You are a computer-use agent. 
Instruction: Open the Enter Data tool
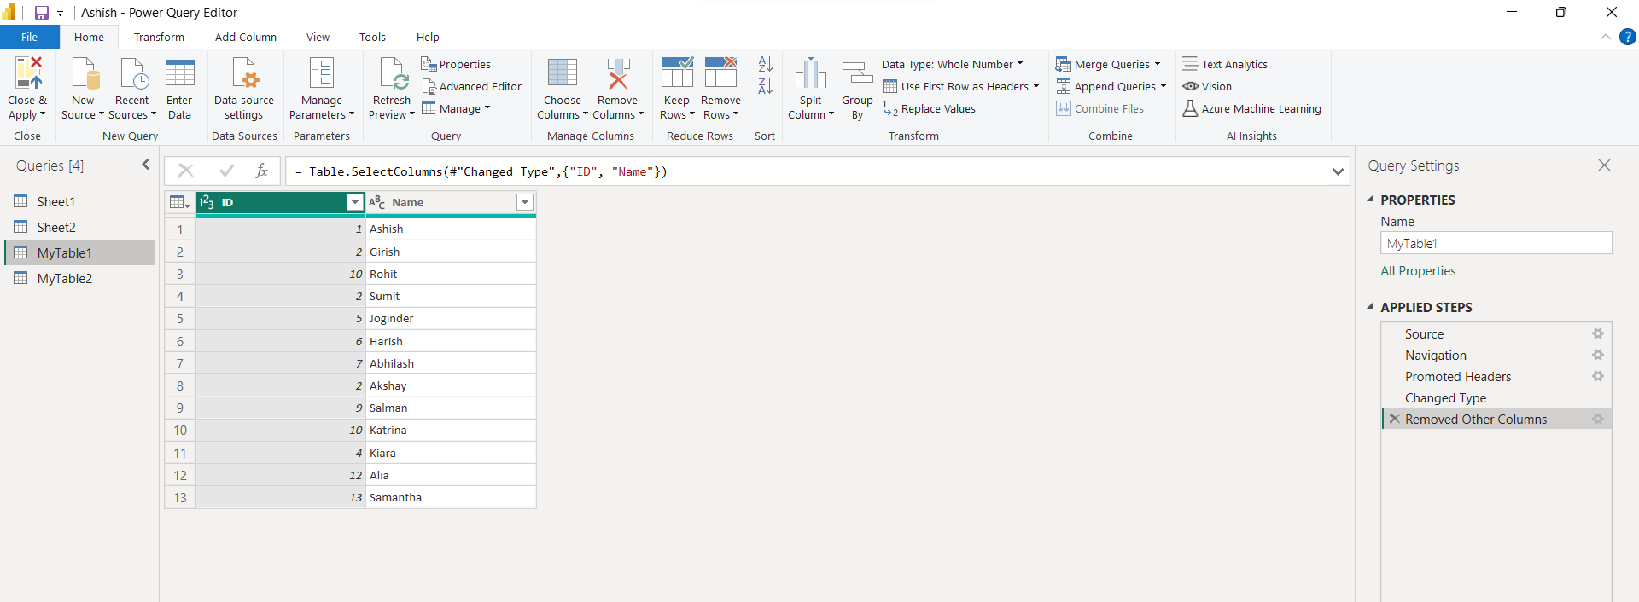[x=179, y=74]
